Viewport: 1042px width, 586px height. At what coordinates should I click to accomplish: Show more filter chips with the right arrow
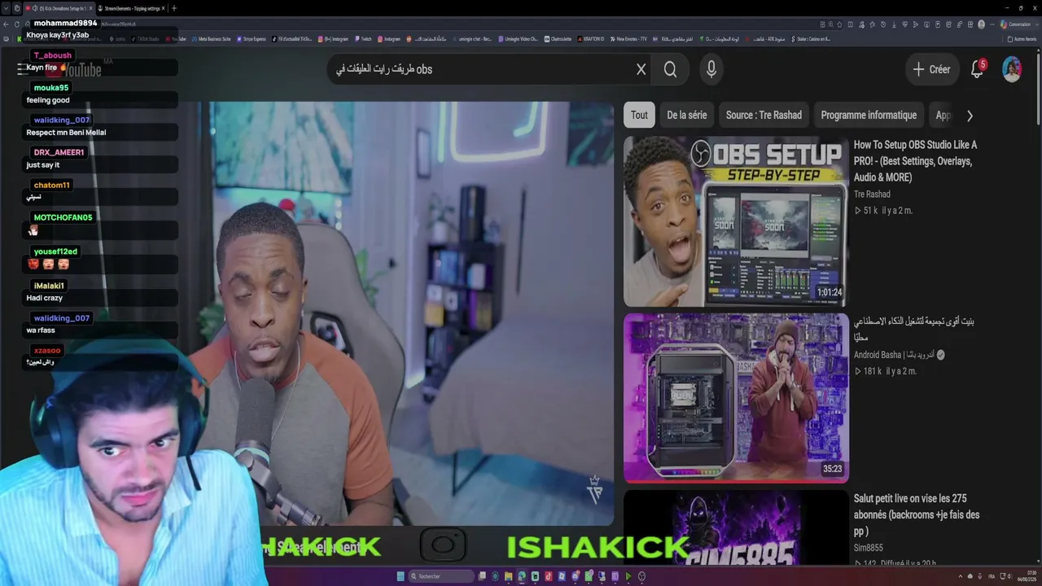[970, 116]
